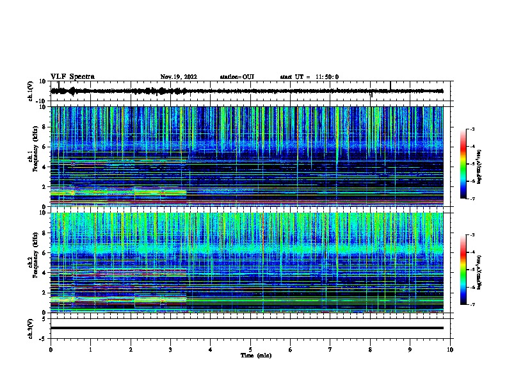Click time axis tick label "3"
The image size is (507, 392).
tap(170, 350)
